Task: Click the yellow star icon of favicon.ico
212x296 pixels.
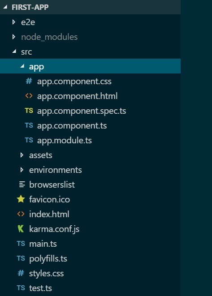Action: pyautogui.click(x=21, y=199)
